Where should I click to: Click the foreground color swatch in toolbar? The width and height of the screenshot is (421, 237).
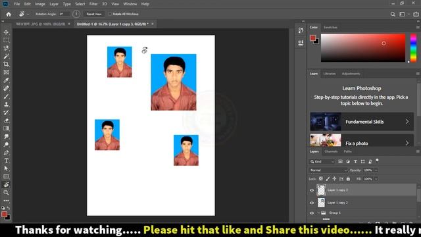pos(4,214)
